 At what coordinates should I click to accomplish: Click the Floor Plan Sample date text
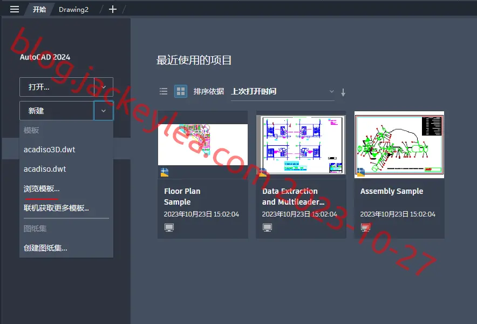pyautogui.click(x=201, y=214)
